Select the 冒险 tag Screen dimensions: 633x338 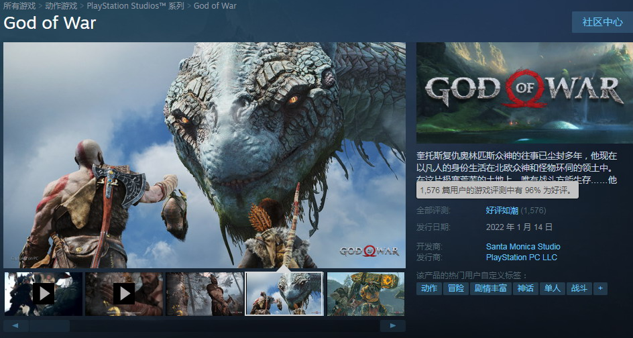click(x=455, y=288)
